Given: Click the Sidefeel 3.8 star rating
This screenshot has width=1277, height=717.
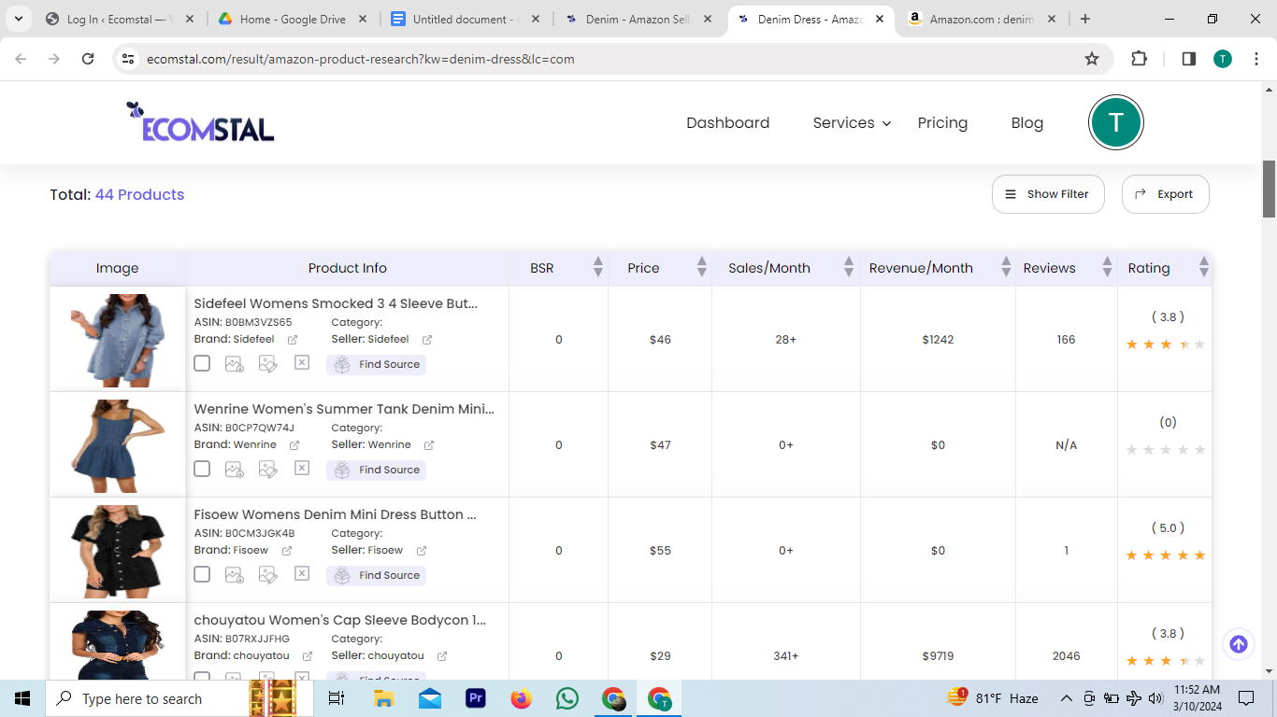Looking at the screenshot, I should click(1166, 344).
